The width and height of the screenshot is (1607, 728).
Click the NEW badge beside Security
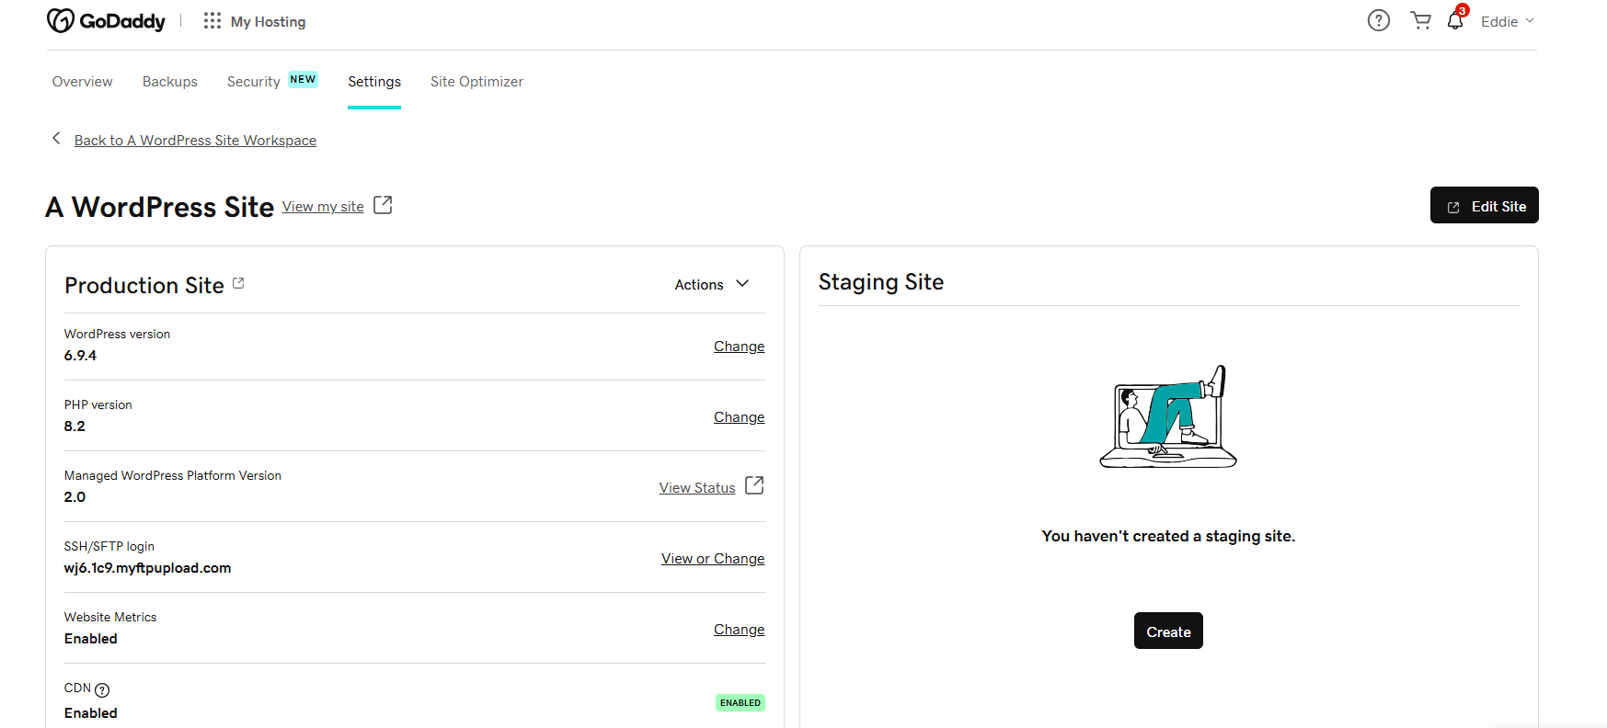[303, 79]
